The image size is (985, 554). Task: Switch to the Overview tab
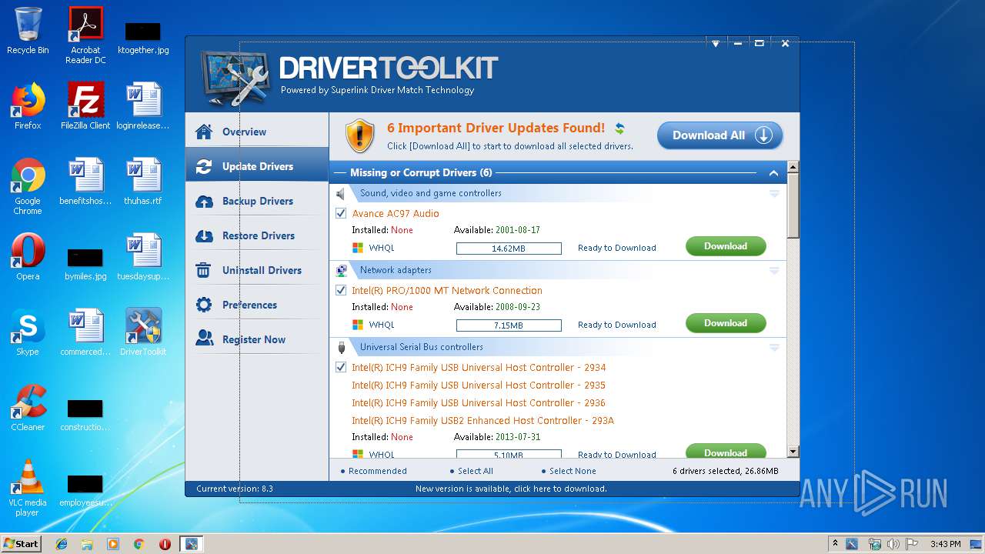(x=257, y=132)
